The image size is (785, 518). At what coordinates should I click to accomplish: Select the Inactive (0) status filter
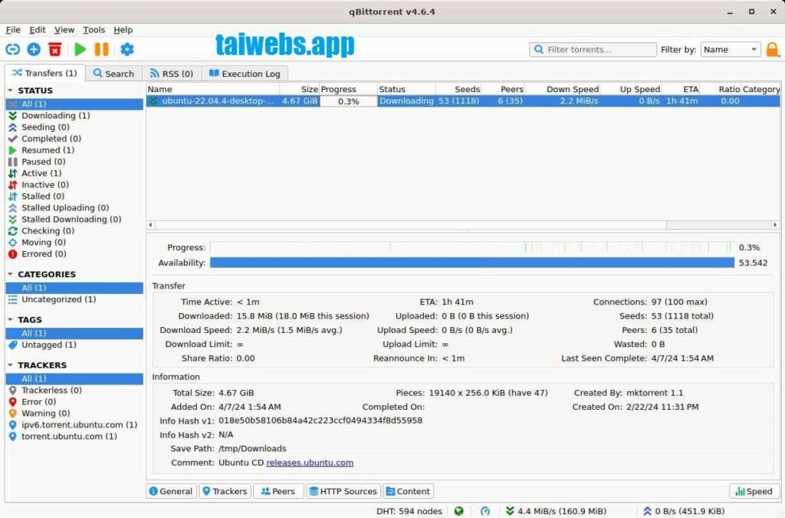point(74,184)
